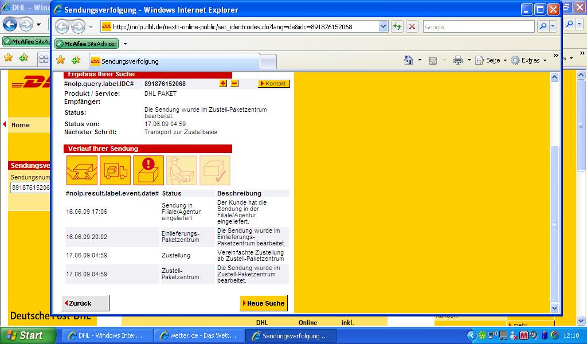Stop loading with the red X button
This screenshot has height=344, width=587.
(412, 26)
